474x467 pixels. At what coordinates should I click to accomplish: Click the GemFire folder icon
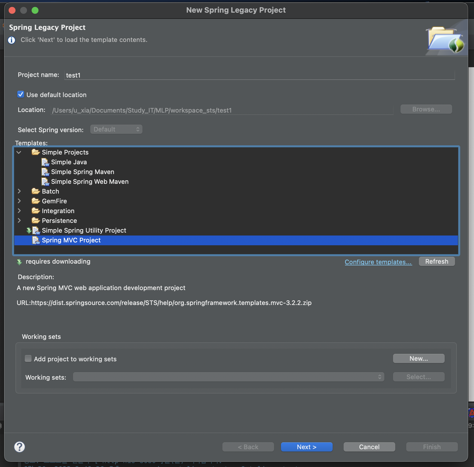click(36, 201)
